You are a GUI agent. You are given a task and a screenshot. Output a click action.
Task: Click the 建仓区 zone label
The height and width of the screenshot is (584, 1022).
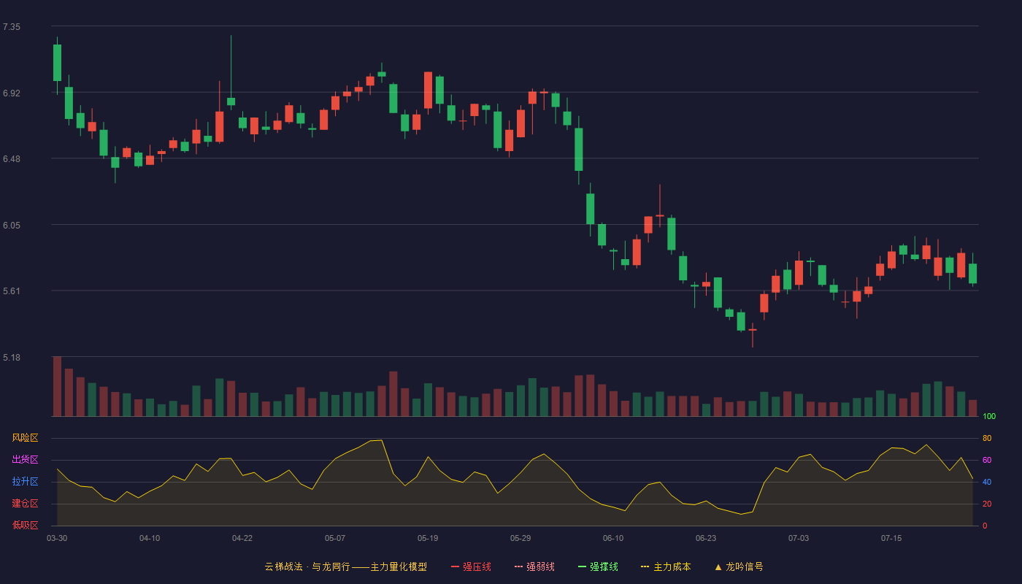point(25,504)
